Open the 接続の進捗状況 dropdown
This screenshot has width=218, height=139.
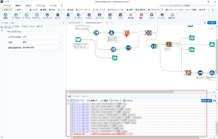point(42,47)
